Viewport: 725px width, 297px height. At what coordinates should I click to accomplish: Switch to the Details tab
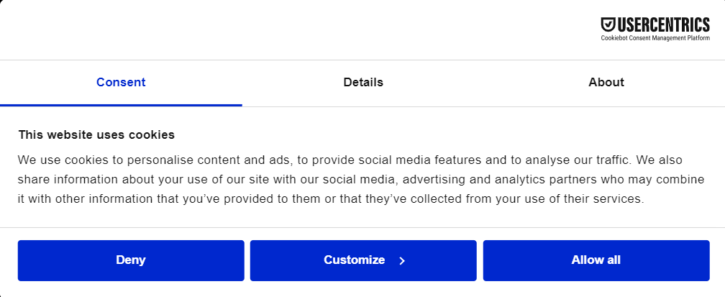click(x=363, y=82)
